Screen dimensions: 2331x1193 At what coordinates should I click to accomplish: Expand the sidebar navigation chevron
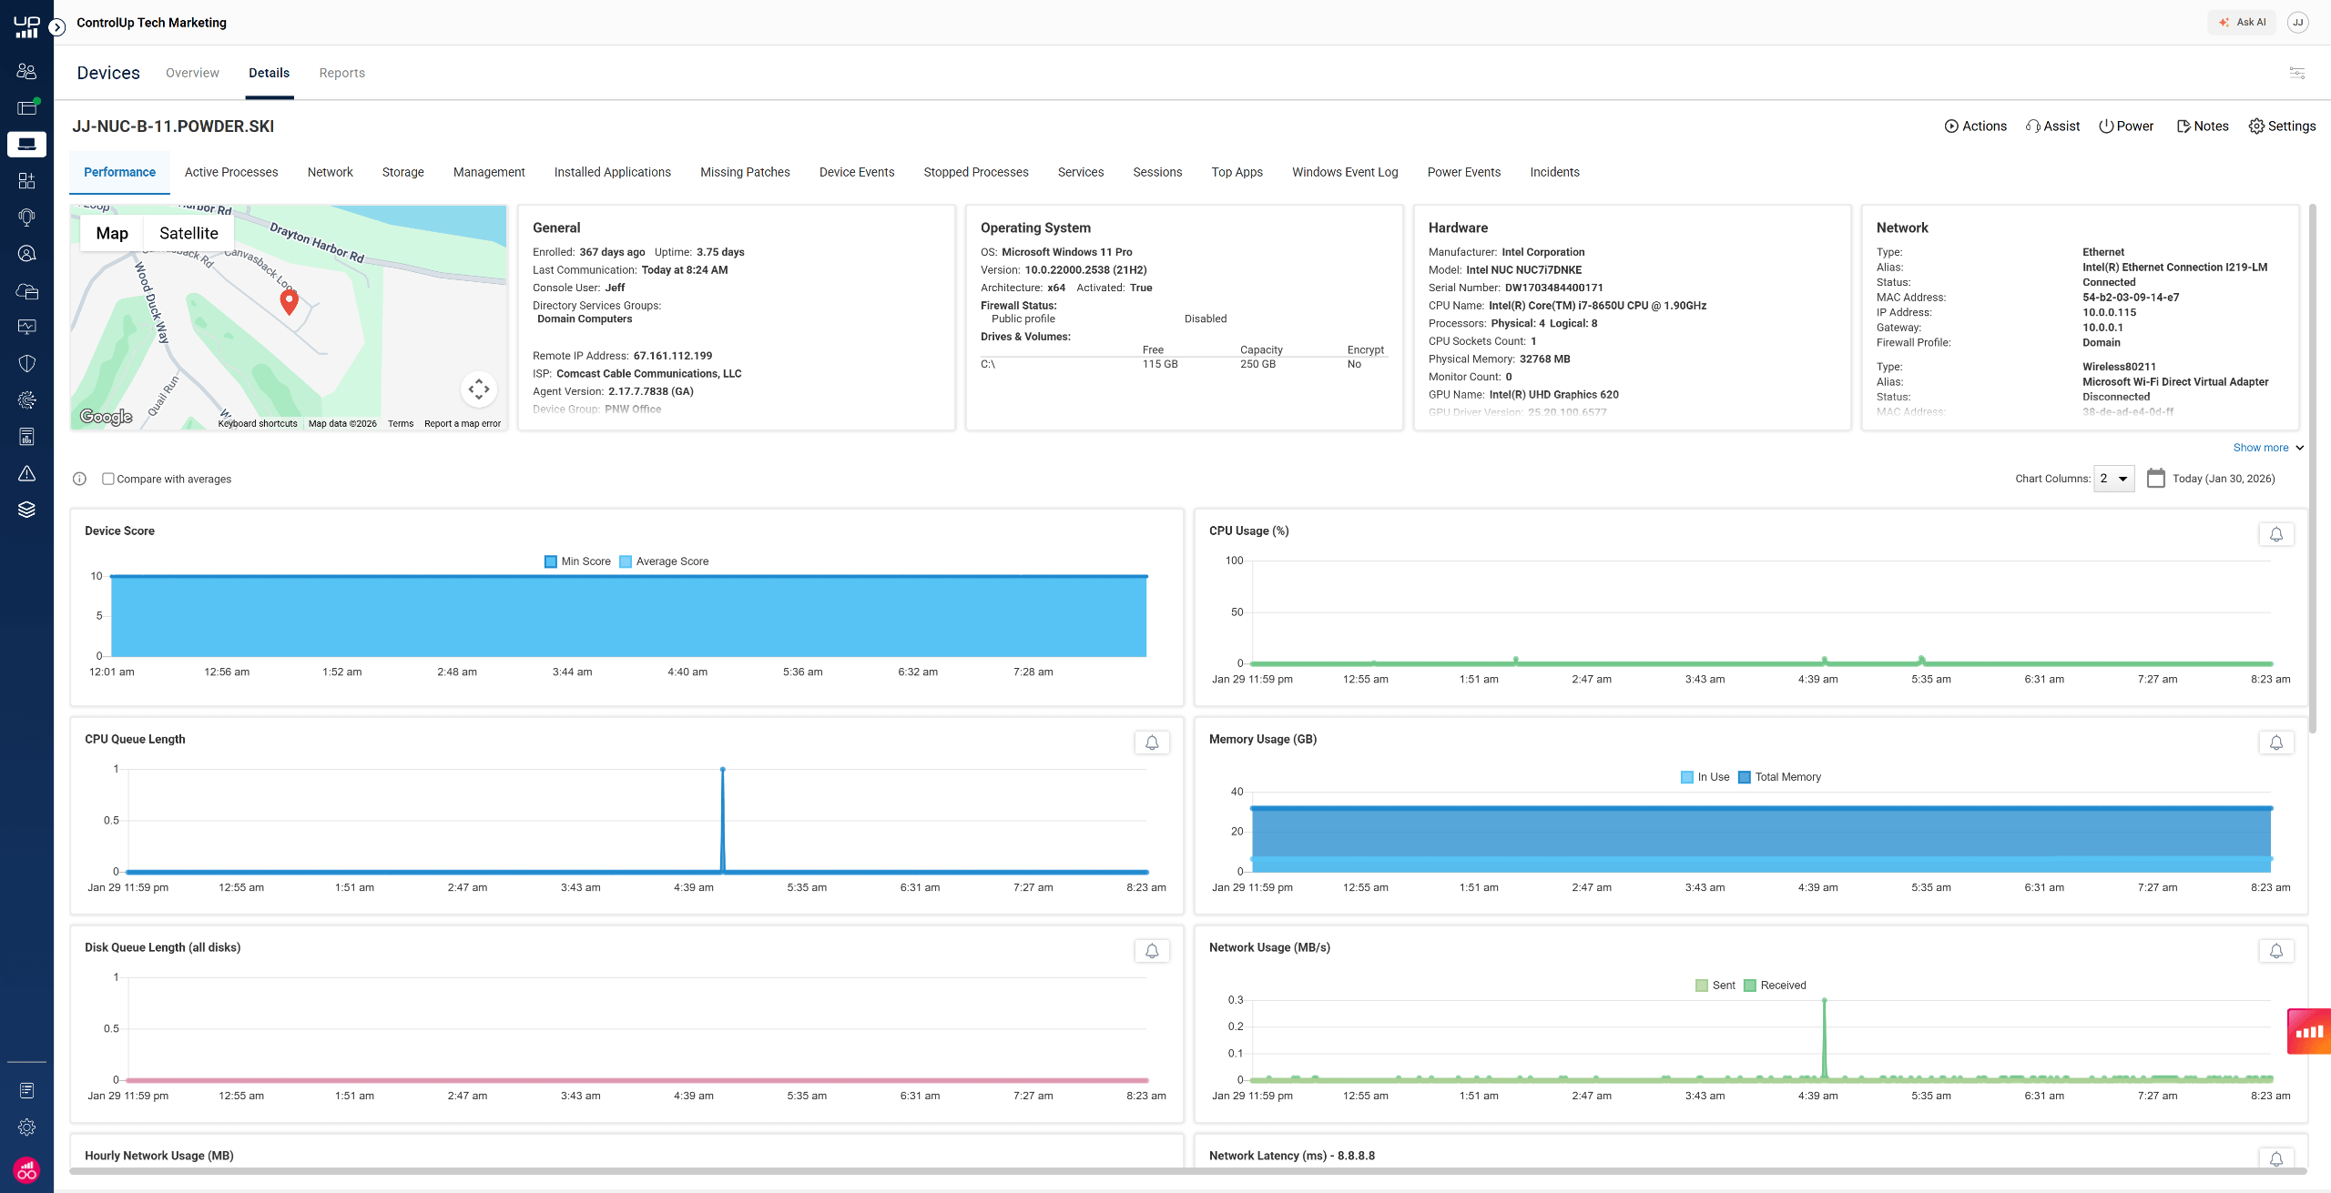pyautogui.click(x=56, y=27)
